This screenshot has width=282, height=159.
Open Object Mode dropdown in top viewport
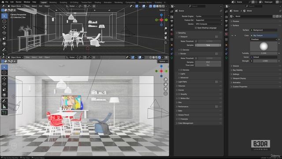click(15, 6)
